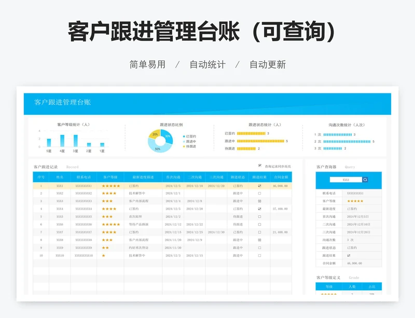Click the 3 次 communication count in query panel
This screenshot has width=415, height=318.
pyautogui.click(x=350, y=240)
